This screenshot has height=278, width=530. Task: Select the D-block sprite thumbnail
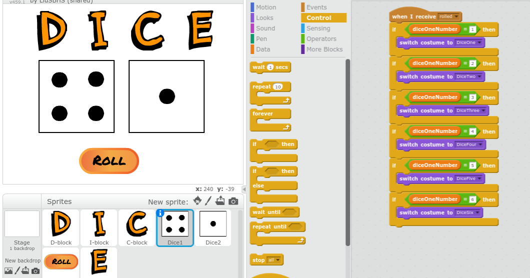click(61, 227)
